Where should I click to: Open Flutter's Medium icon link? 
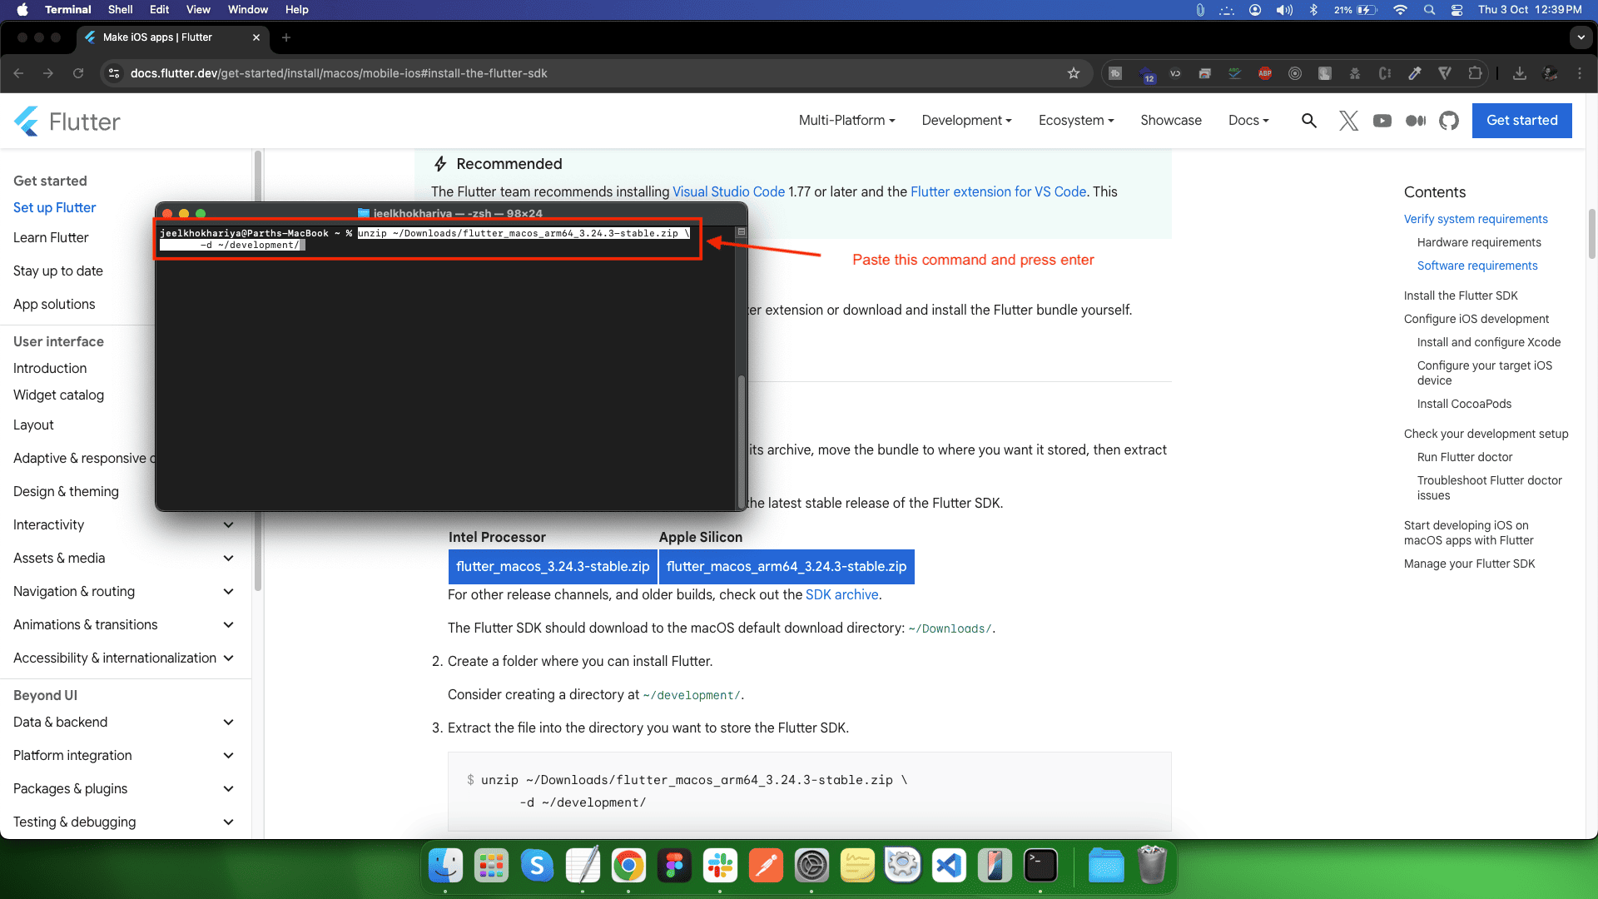click(1415, 121)
